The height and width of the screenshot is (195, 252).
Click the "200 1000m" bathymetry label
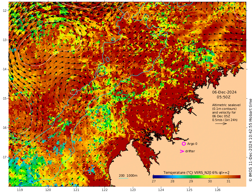[x=128, y=175]
